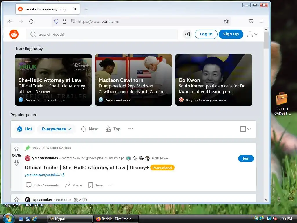
Task: Open the browser hamburger menu
Action: click(262, 21)
